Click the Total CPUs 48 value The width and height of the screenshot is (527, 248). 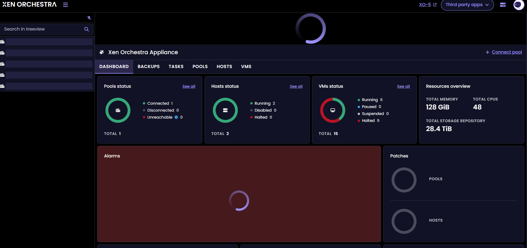[x=477, y=107]
